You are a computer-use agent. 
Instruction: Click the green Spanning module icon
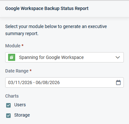click(x=12, y=57)
